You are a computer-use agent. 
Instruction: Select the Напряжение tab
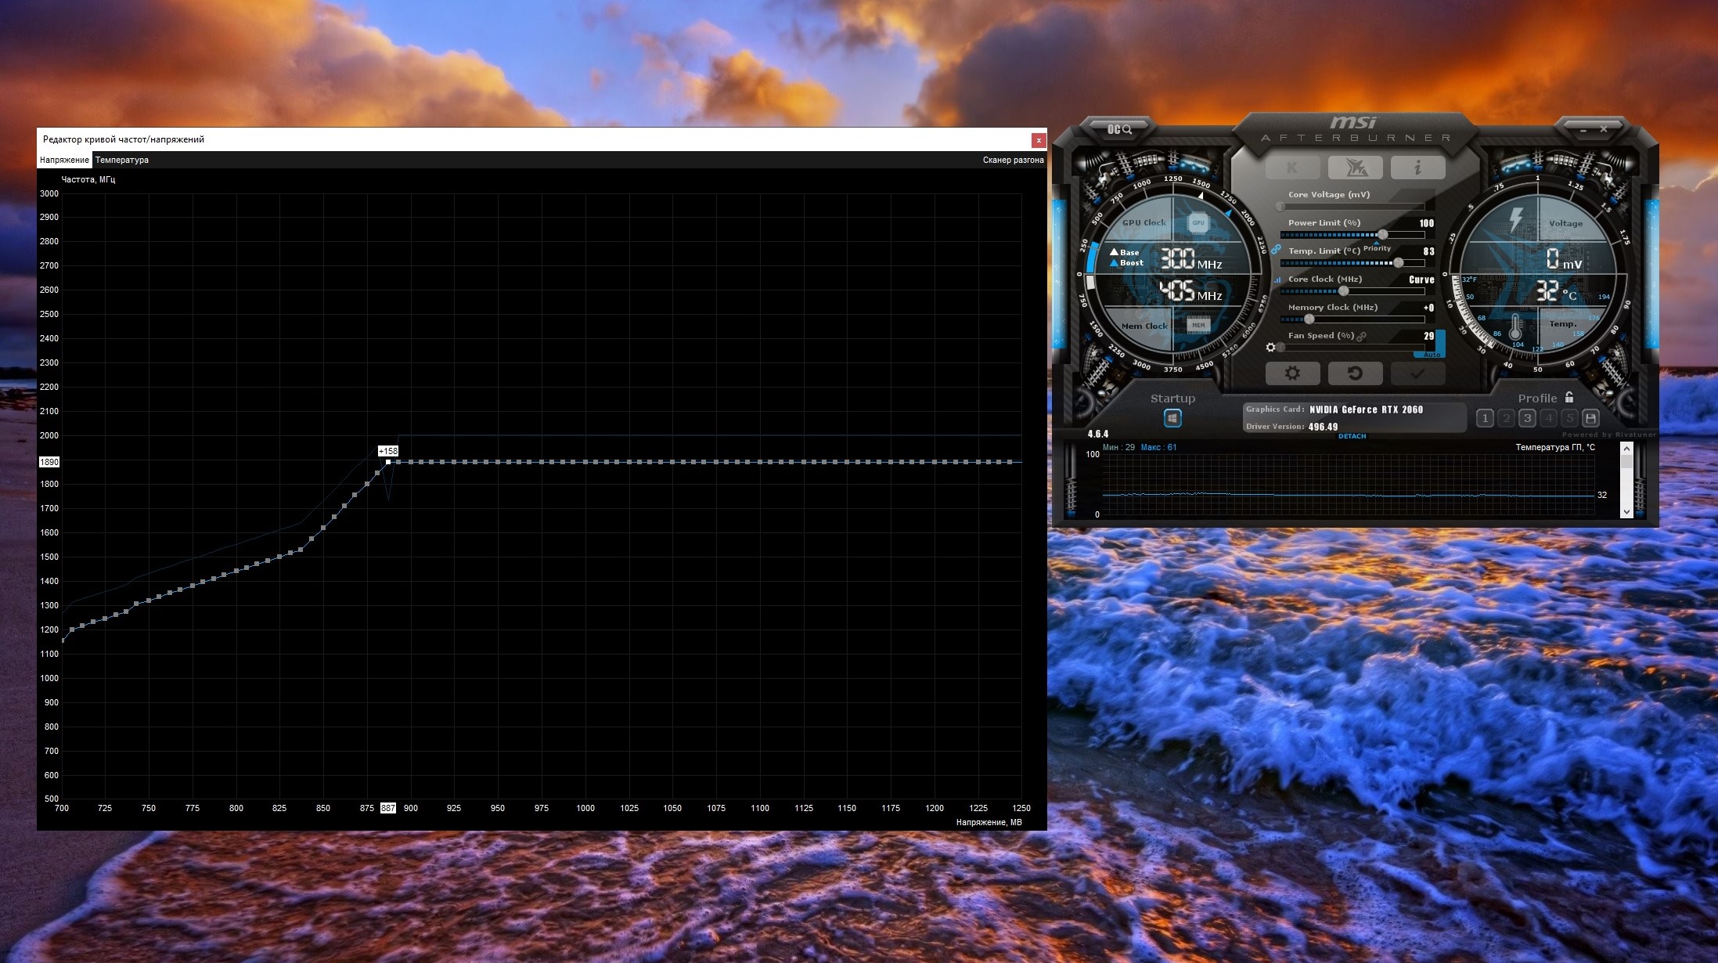[64, 160]
